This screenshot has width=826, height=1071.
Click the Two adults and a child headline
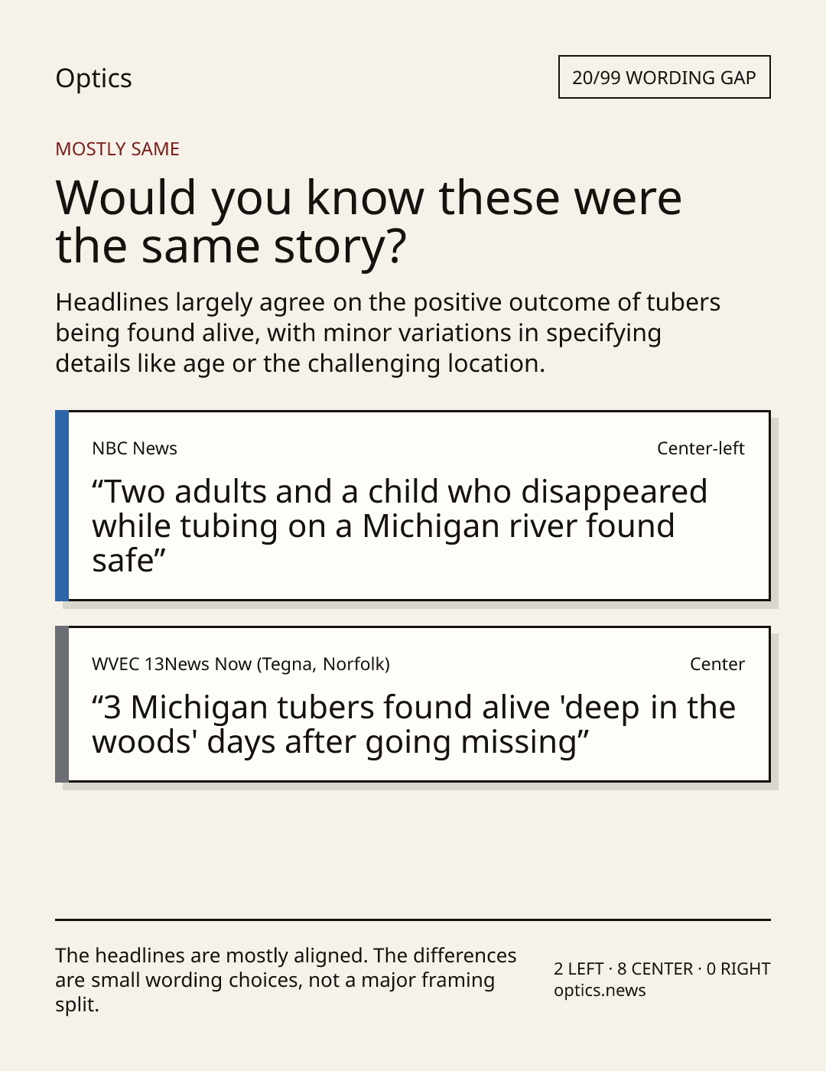point(399,526)
